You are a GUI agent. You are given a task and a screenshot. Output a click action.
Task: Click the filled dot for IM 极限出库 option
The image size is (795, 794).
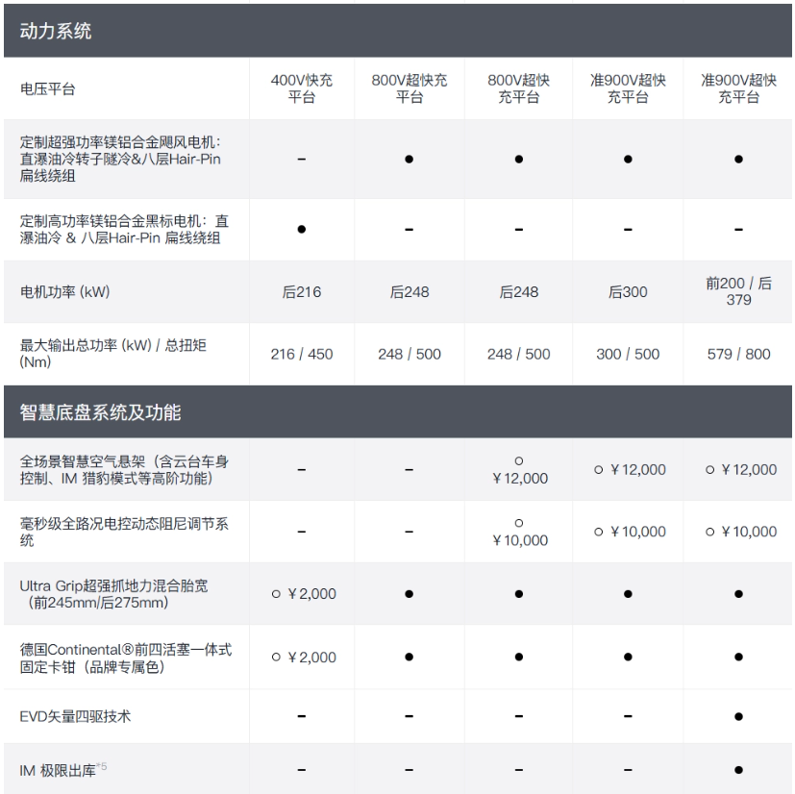click(x=738, y=768)
